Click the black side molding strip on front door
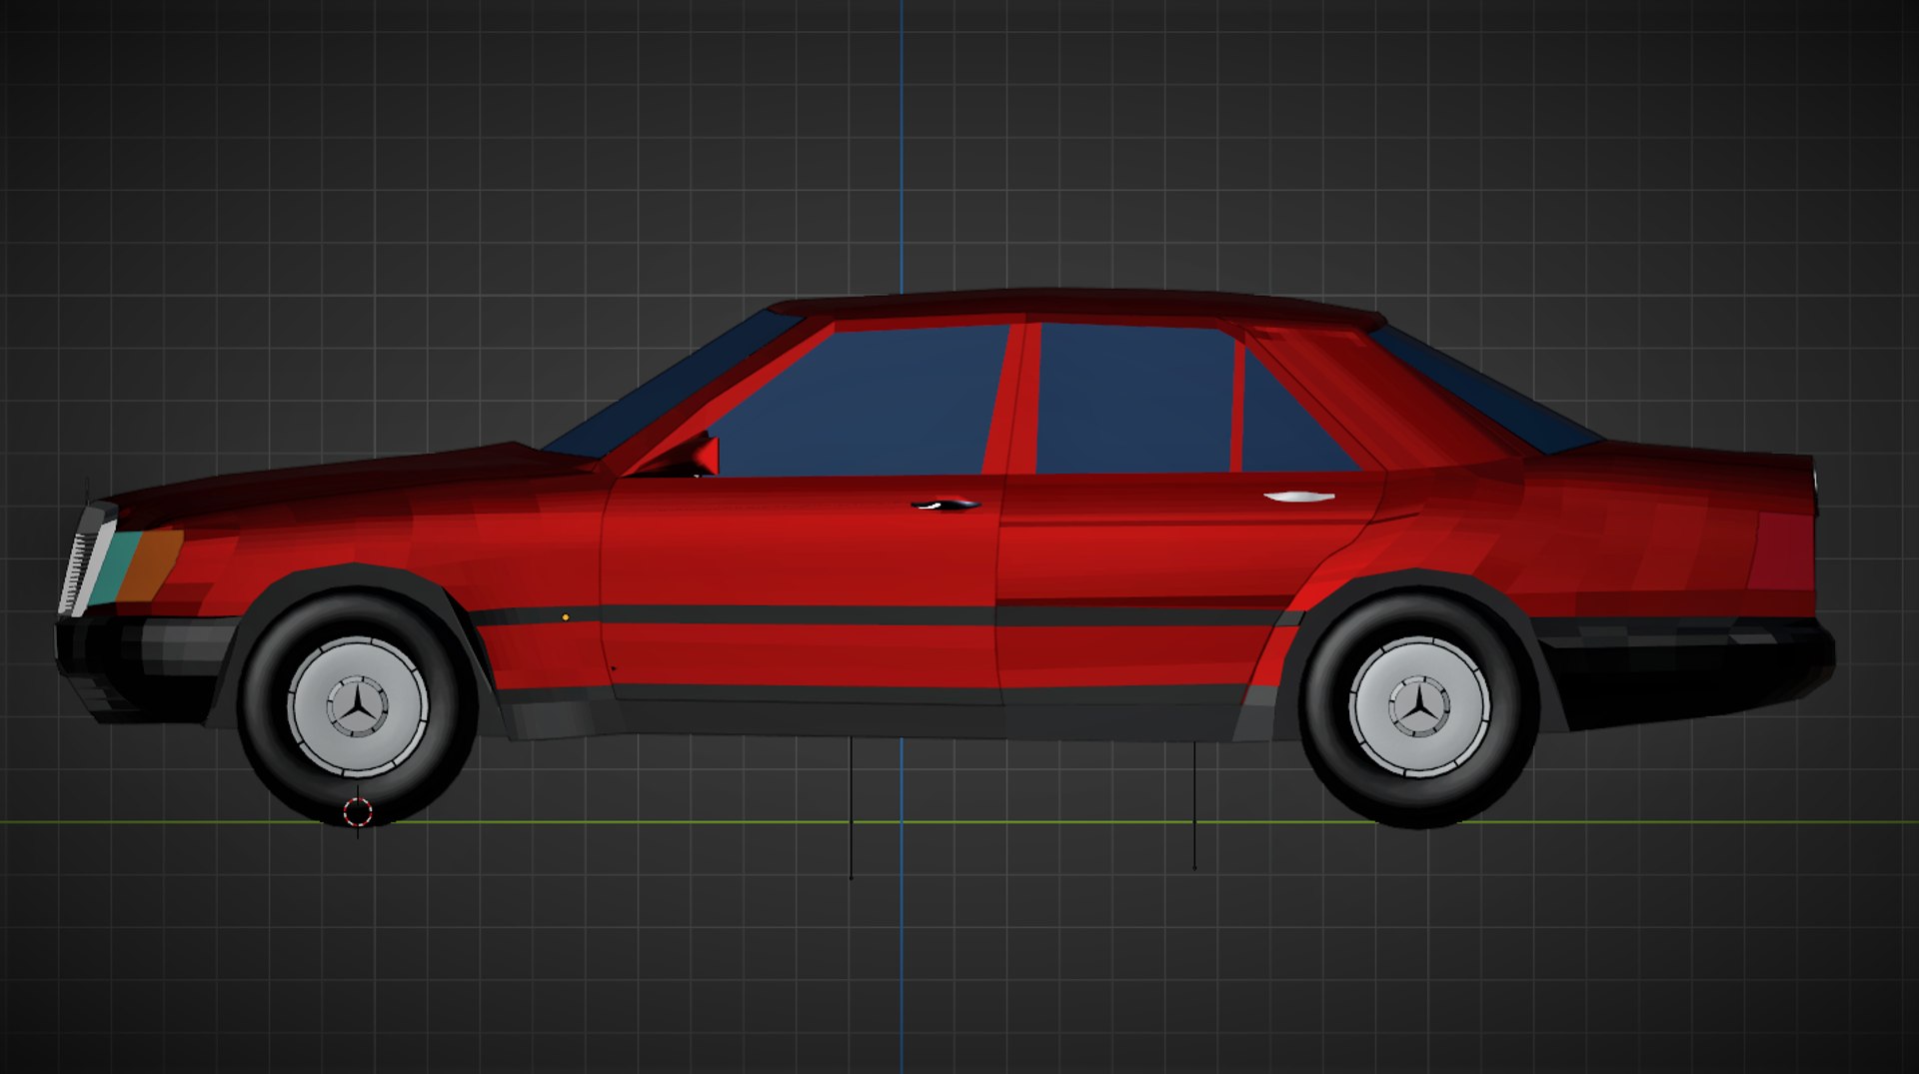Screen dimensions: 1919x1074 [x=800, y=614]
